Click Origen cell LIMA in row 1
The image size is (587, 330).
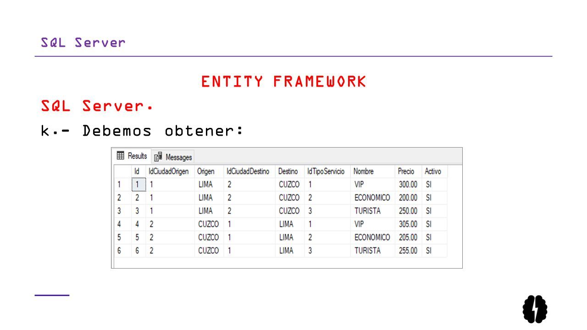point(209,185)
